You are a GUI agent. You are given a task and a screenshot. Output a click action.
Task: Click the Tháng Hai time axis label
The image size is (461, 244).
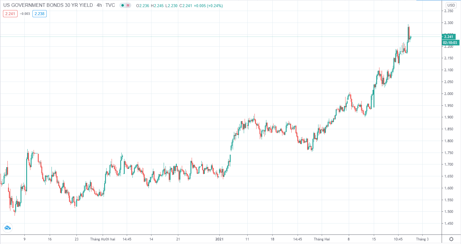[322, 239]
